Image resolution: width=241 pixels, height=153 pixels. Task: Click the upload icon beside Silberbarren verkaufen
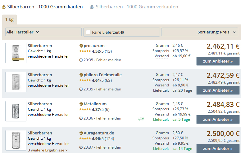click(x=92, y=7)
